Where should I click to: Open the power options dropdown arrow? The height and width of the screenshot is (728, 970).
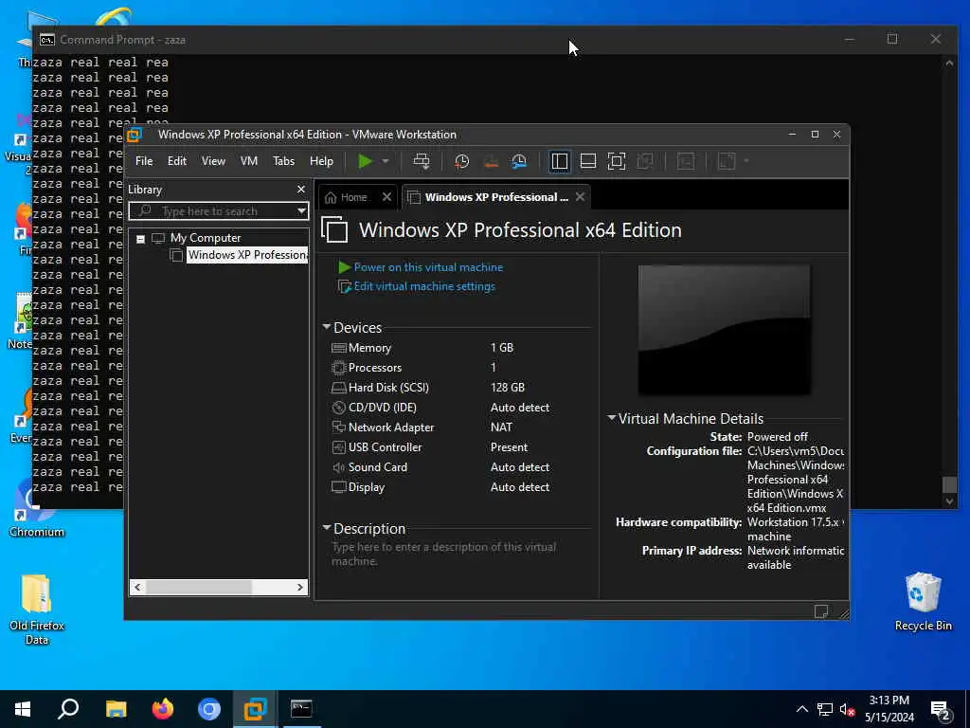(x=386, y=161)
